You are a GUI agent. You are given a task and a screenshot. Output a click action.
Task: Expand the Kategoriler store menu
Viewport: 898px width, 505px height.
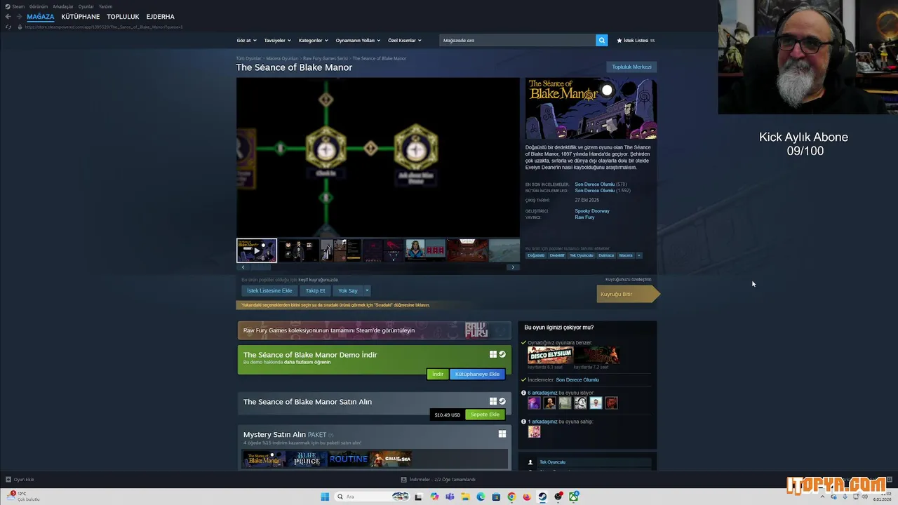(312, 40)
